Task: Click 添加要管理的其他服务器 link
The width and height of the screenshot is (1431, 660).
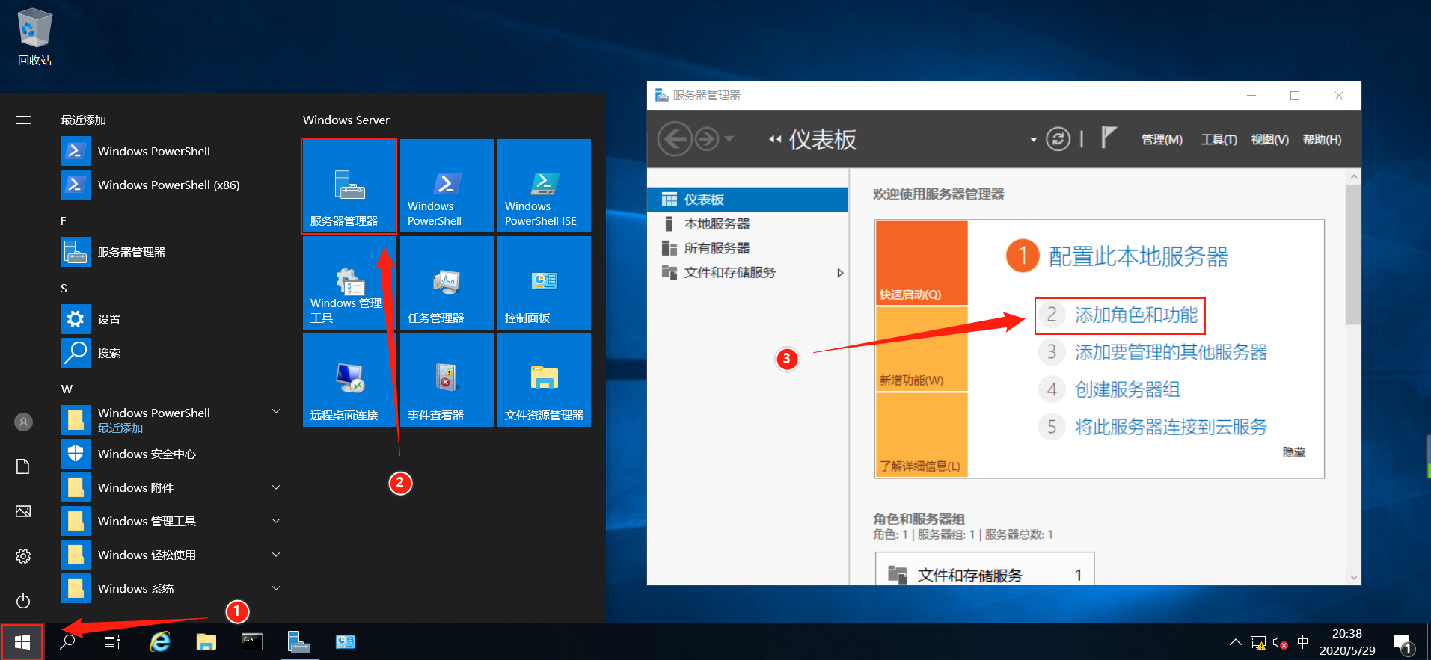Action: (1171, 352)
